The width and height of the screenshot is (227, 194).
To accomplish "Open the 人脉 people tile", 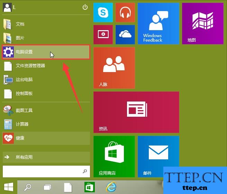I will click(114, 68).
